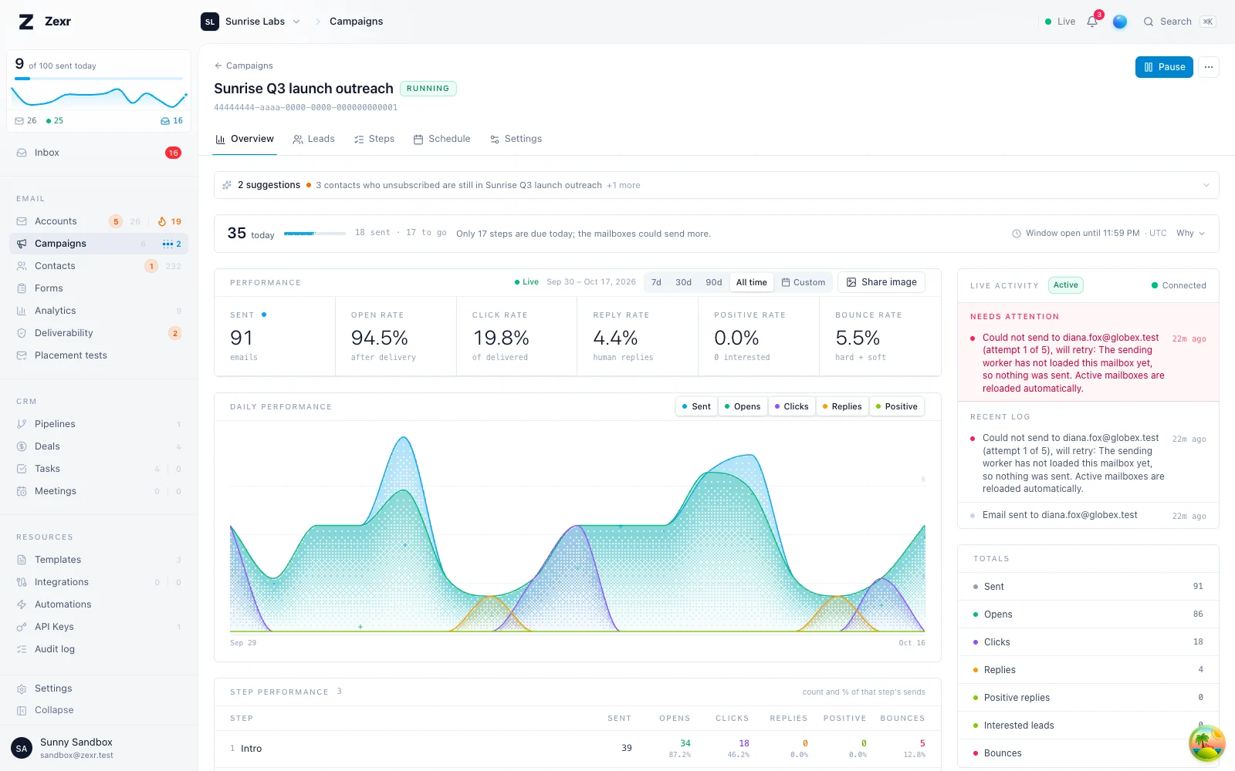The height and width of the screenshot is (771, 1235).
Task: Click the Contacts people icon
Action: [22, 266]
